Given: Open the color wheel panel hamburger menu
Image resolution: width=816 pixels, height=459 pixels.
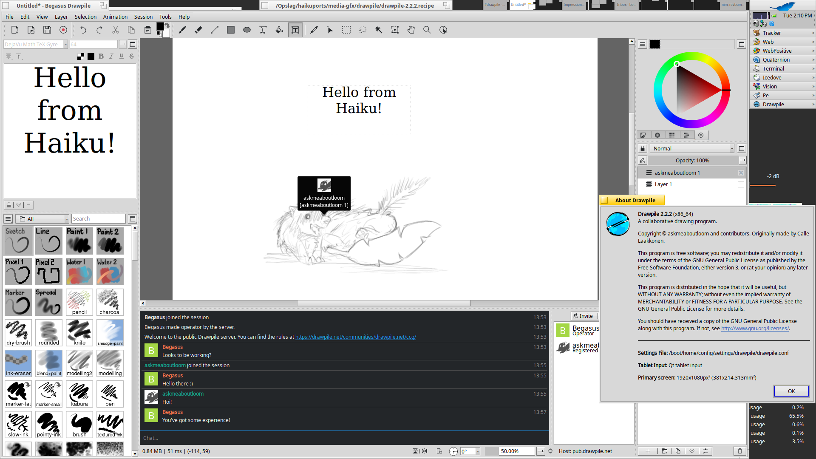Looking at the screenshot, I should 643,44.
